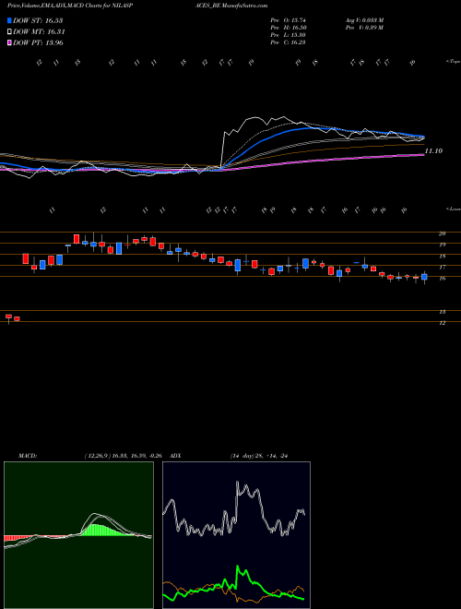This screenshot has height=609, width=461.
Task: Click the ADX '(14 day) 28, +14, -24' values
Action: [x=258, y=456]
